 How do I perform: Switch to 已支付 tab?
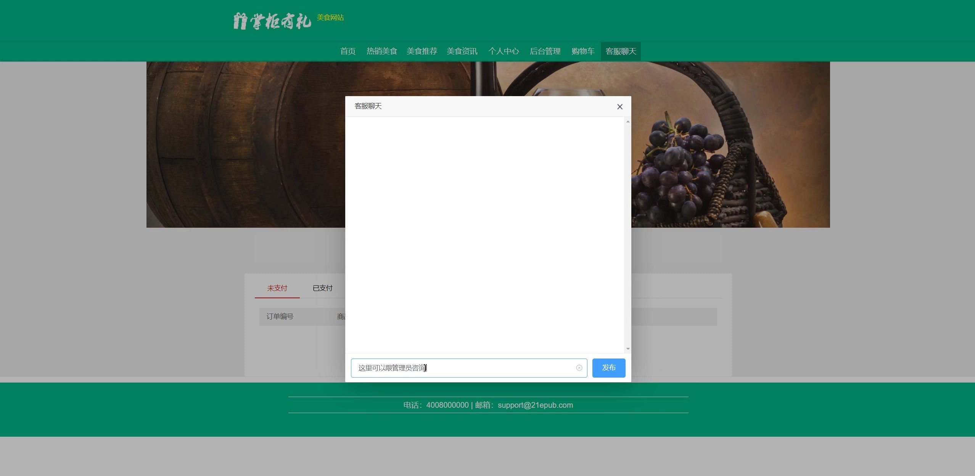click(x=322, y=288)
